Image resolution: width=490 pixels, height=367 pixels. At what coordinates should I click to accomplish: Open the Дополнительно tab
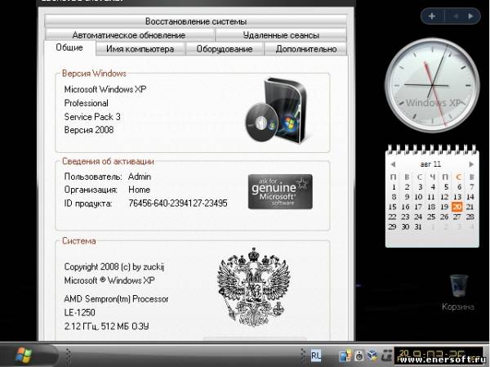pos(306,49)
